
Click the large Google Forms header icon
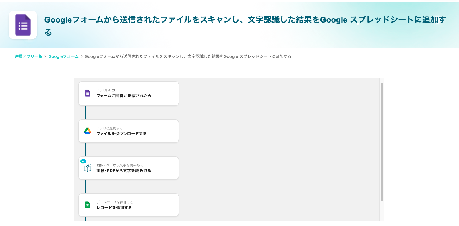pos(23,25)
